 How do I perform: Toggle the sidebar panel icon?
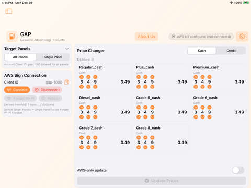coord(9,11)
